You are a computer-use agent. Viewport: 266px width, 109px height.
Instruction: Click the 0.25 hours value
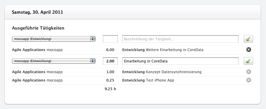pos(110,80)
